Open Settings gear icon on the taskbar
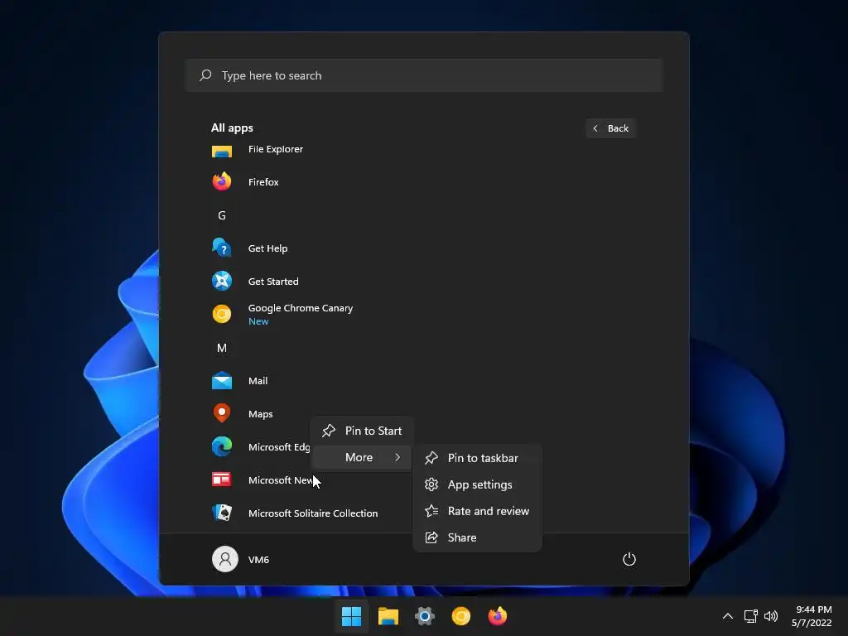This screenshot has height=636, width=848. 425,616
